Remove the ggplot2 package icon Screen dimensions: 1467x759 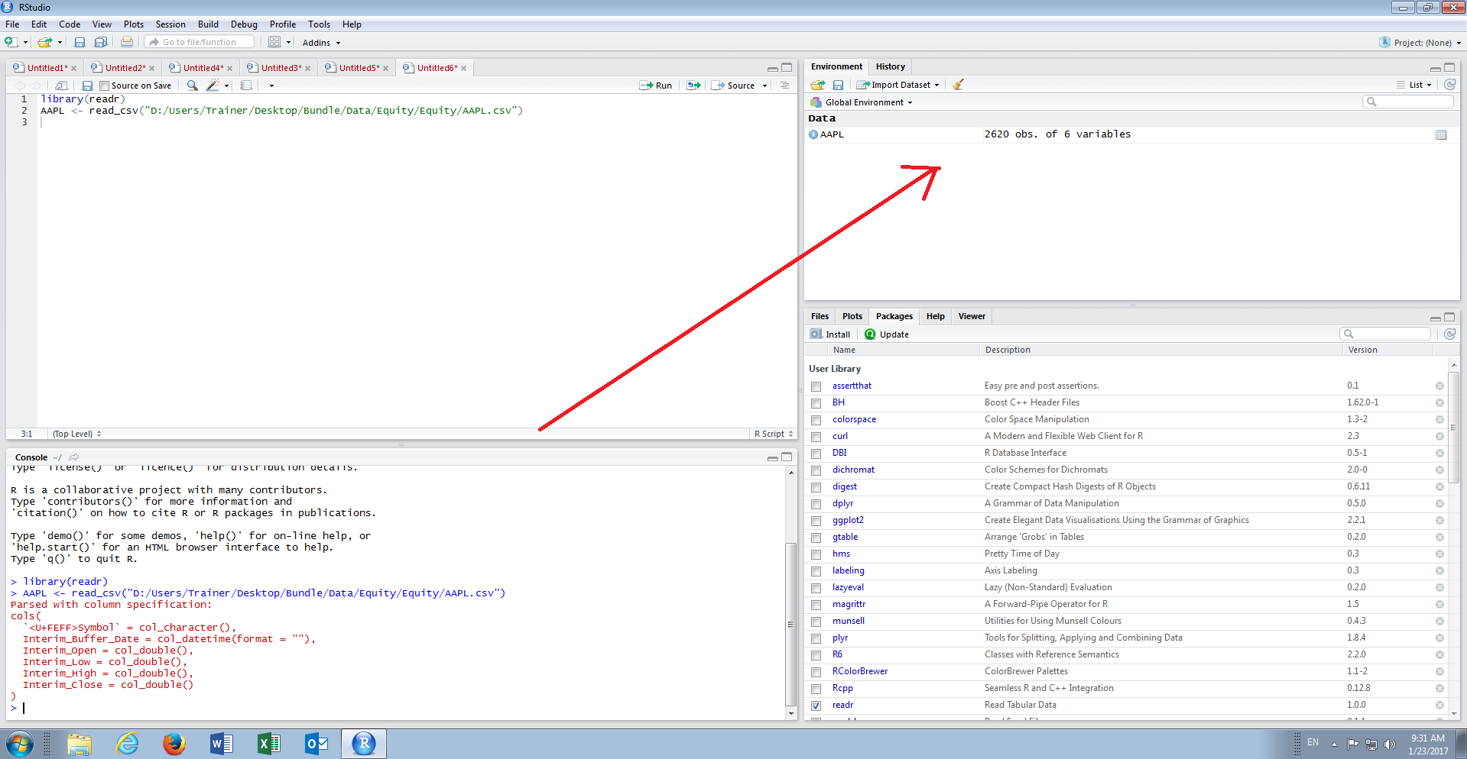click(1439, 521)
